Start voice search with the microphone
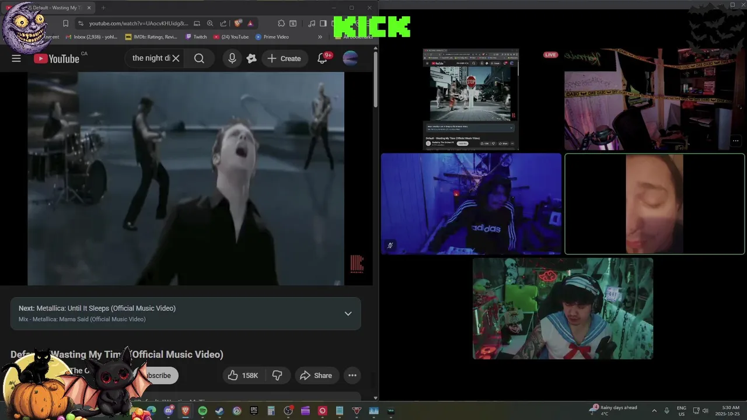This screenshot has height=420, width=747. [232, 58]
